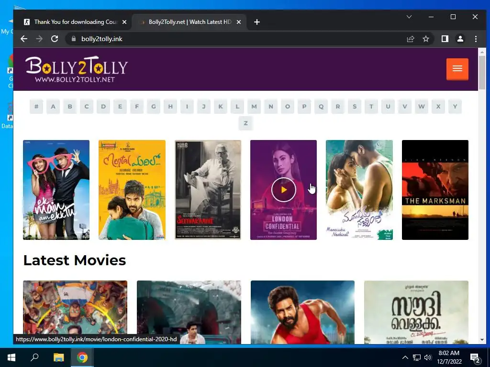
Task: Show hidden system tray icons
Action: click(405, 357)
